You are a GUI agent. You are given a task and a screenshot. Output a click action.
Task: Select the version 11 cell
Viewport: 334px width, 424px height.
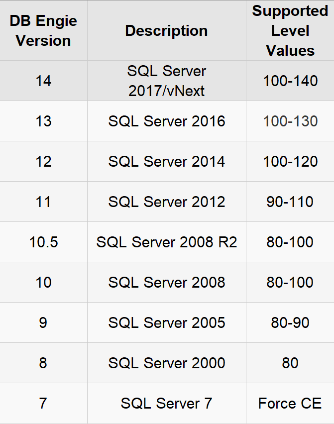(43, 202)
